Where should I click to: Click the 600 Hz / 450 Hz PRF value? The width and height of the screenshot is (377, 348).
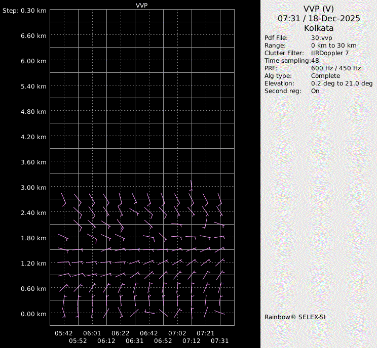point(336,68)
